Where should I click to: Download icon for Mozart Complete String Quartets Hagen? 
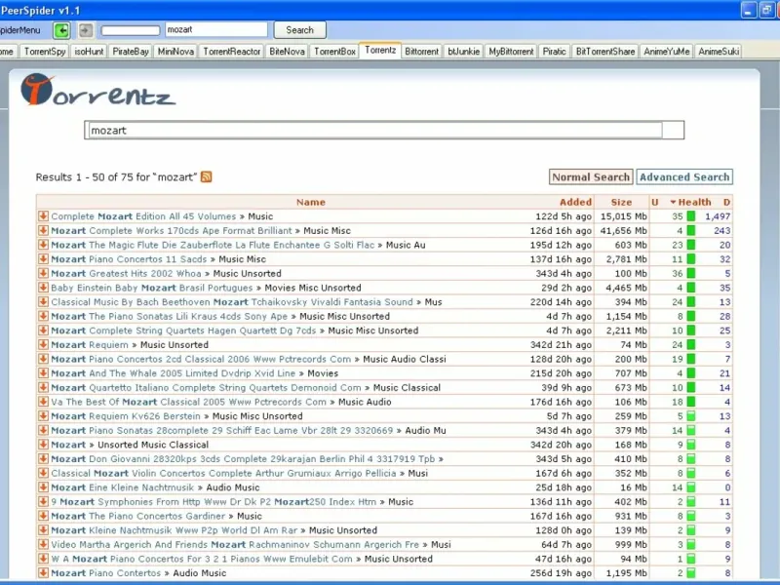click(43, 331)
